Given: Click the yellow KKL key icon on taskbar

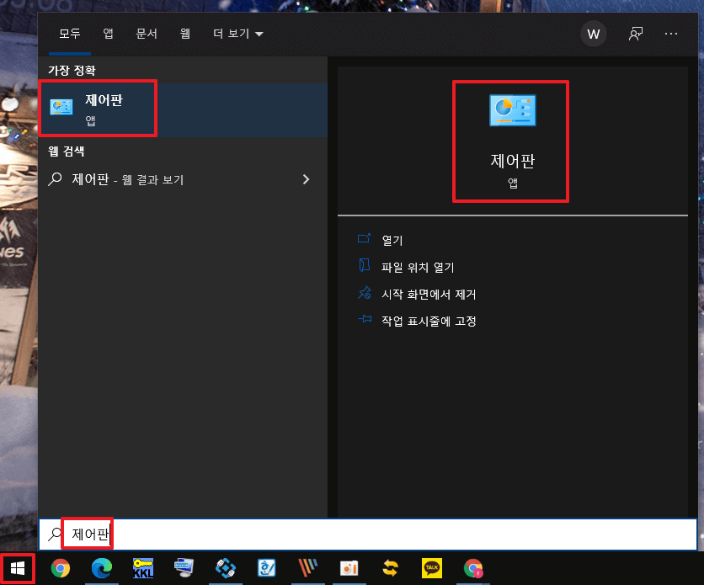Looking at the screenshot, I should tap(142, 569).
